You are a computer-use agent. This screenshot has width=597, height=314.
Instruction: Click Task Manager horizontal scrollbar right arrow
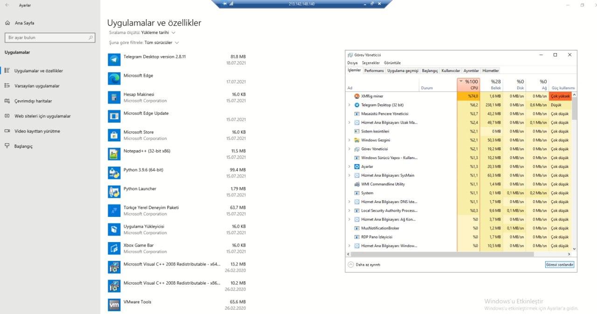569,254
